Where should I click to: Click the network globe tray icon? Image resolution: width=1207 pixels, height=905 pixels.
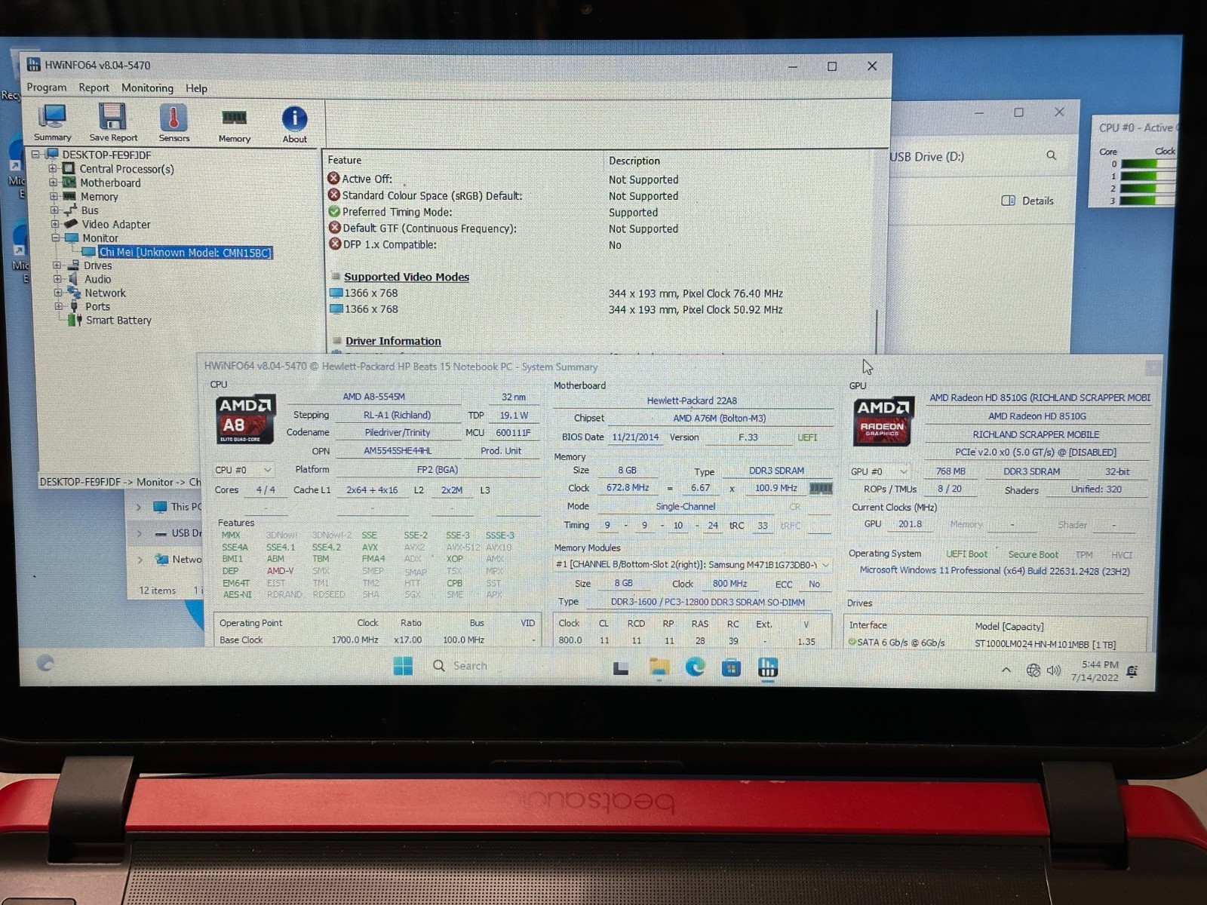click(x=1033, y=670)
